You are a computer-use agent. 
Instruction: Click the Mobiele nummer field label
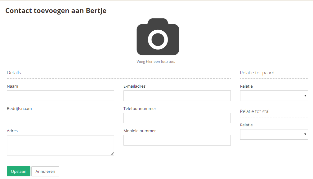tap(140, 131)
